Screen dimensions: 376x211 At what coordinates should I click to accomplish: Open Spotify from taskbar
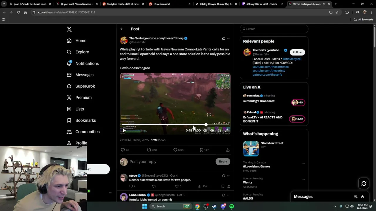point(232,206)
